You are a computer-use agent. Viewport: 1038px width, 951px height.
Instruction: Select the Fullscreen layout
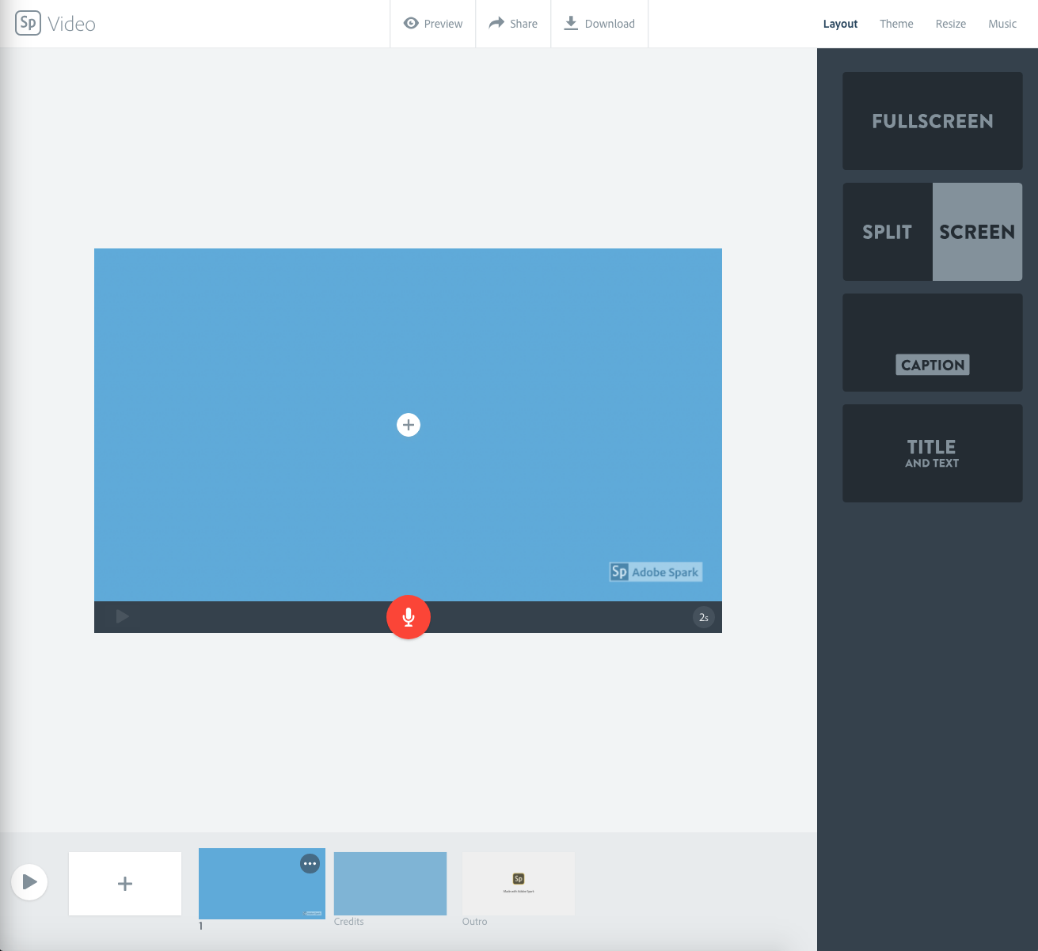click(x=932, y=121)
